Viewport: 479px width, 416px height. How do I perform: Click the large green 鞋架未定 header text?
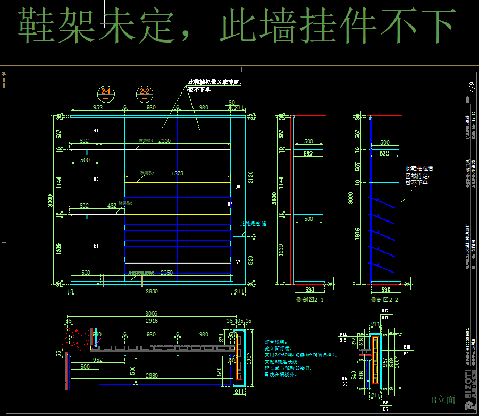96,26
